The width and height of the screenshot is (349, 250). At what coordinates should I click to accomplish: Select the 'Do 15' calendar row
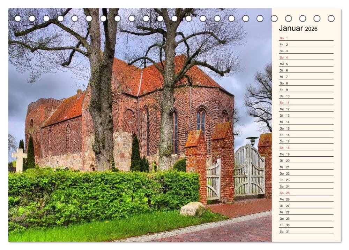(x=306, y=128)
